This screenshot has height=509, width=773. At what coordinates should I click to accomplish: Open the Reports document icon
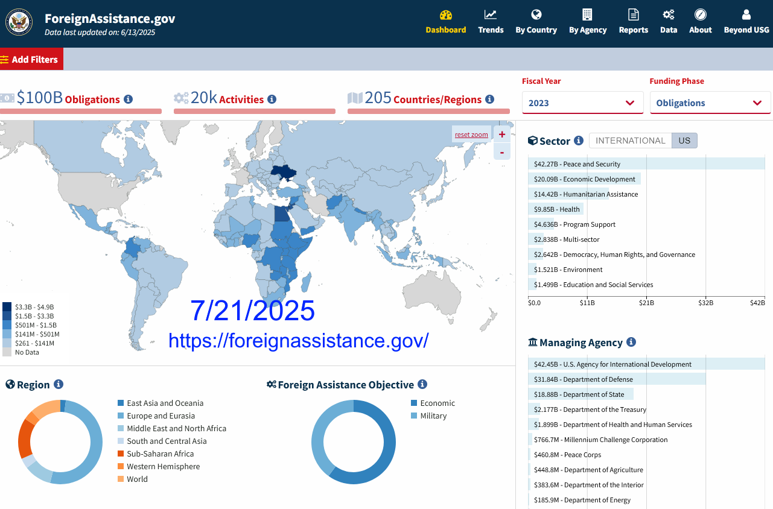coord(634,14)
